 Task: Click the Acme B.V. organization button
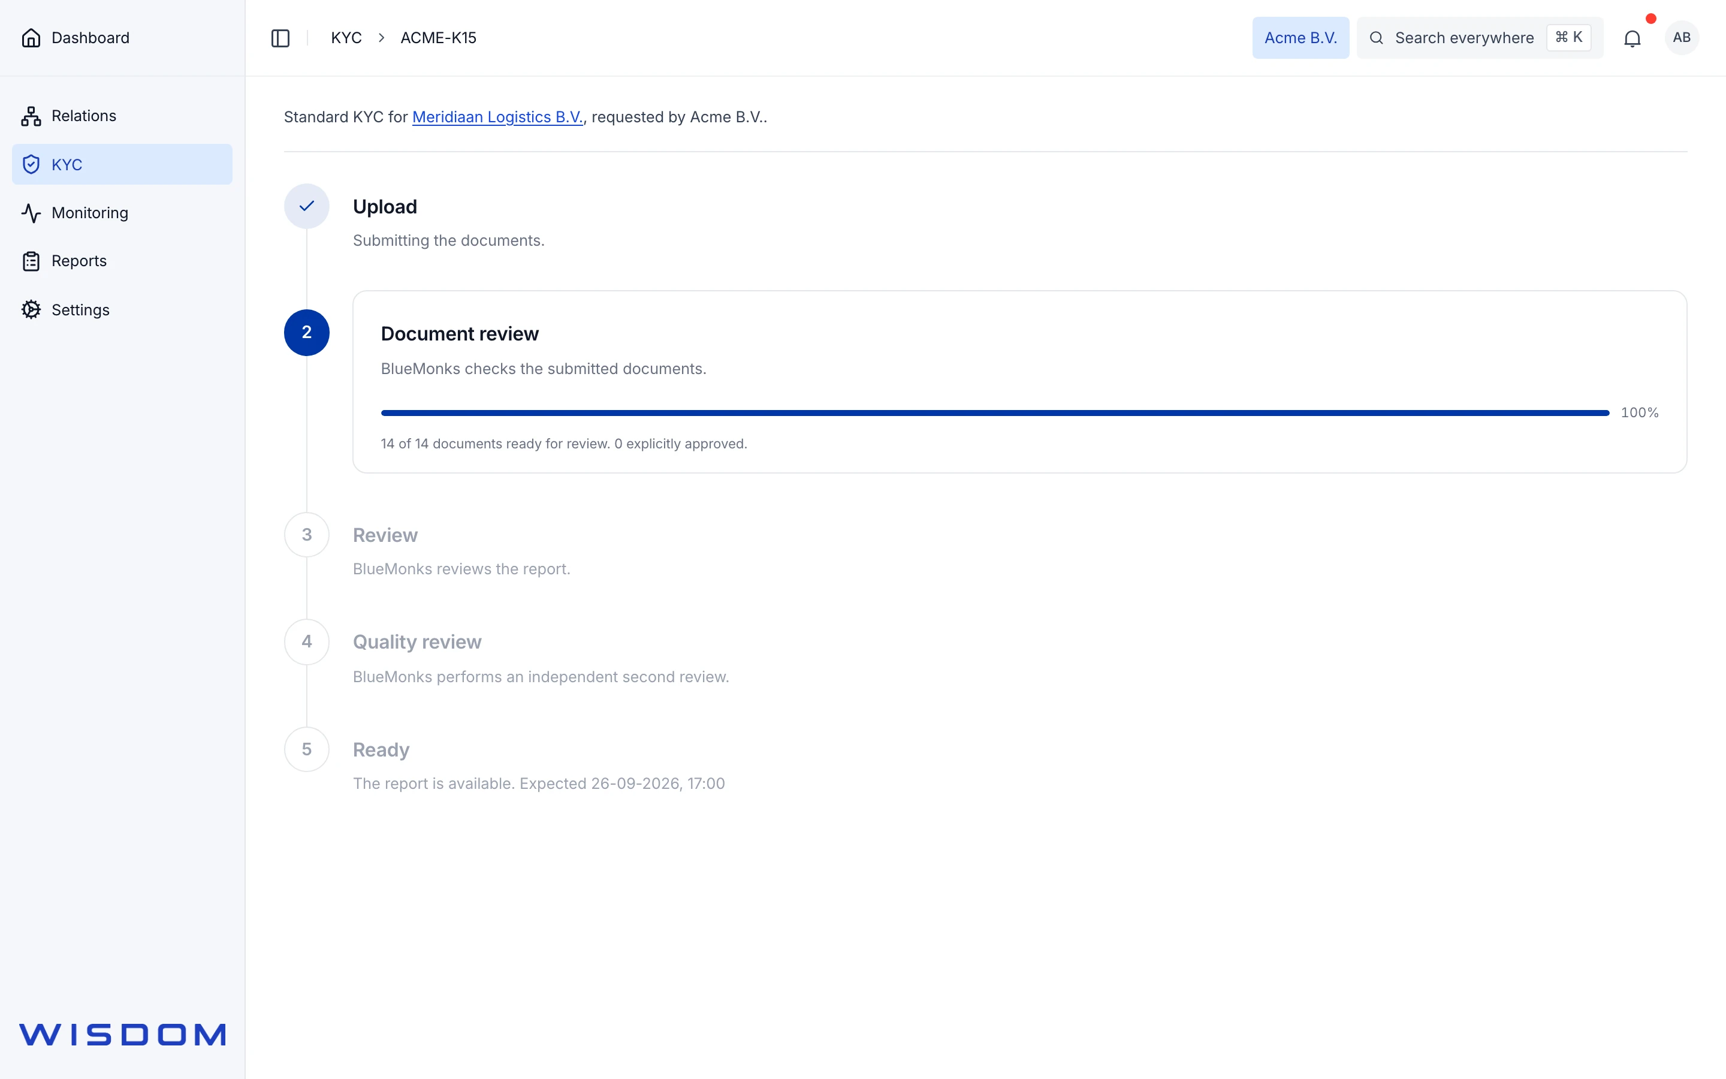pyautogui.click(x=1300, y=38)
